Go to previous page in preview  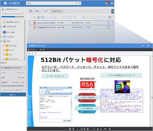point(73,129)
